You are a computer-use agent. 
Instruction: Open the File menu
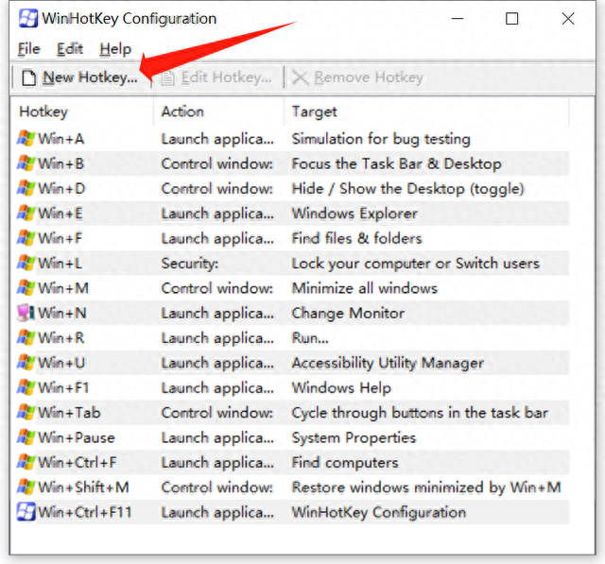tap(29, 49)
